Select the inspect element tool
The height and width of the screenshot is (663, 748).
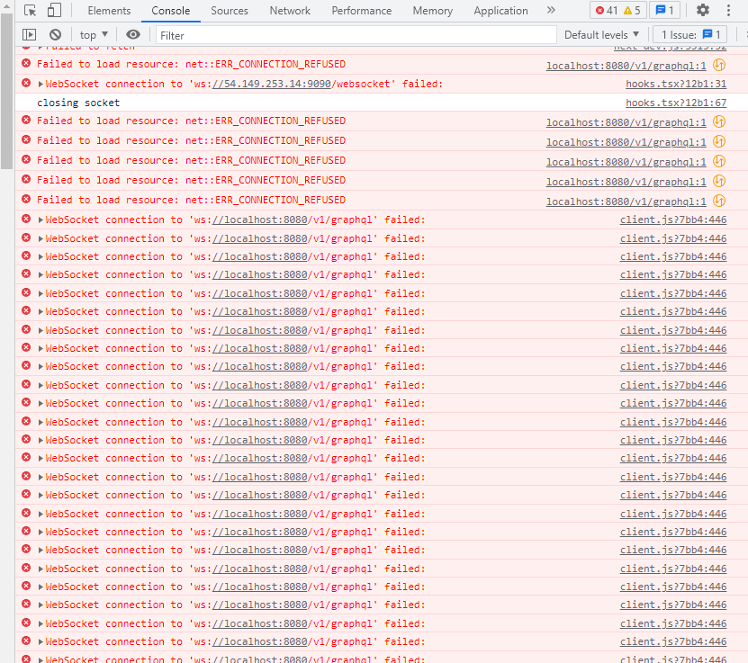[x=28, y=10]
